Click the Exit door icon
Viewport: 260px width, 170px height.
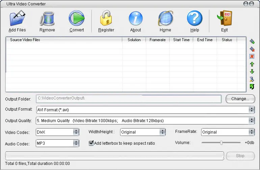[225, 18]
